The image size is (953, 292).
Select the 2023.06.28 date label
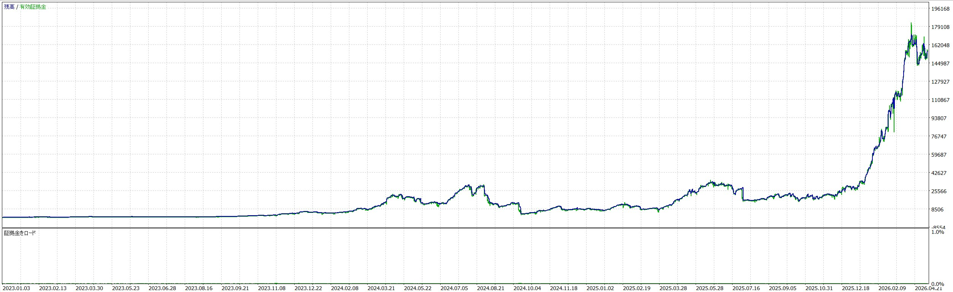pyautogui.click(x=162, y=288)
